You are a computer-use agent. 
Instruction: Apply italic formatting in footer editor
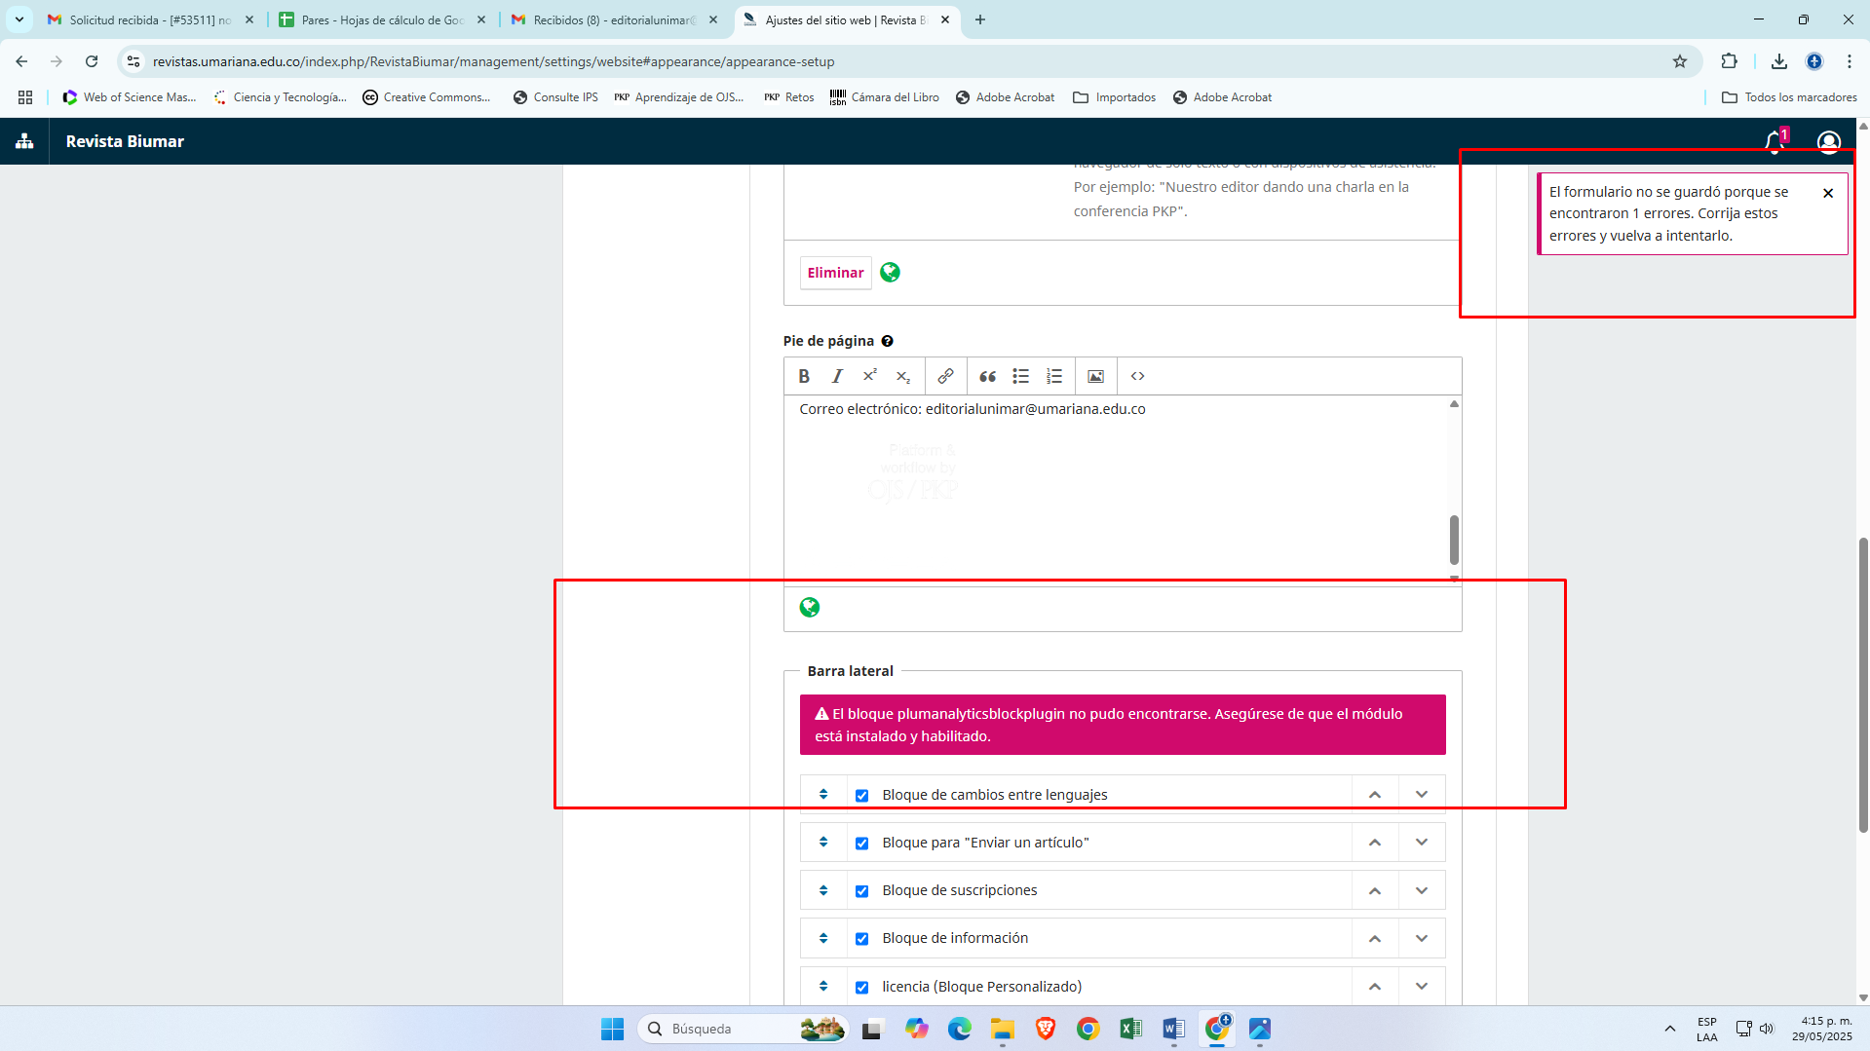tap(837, 376)
